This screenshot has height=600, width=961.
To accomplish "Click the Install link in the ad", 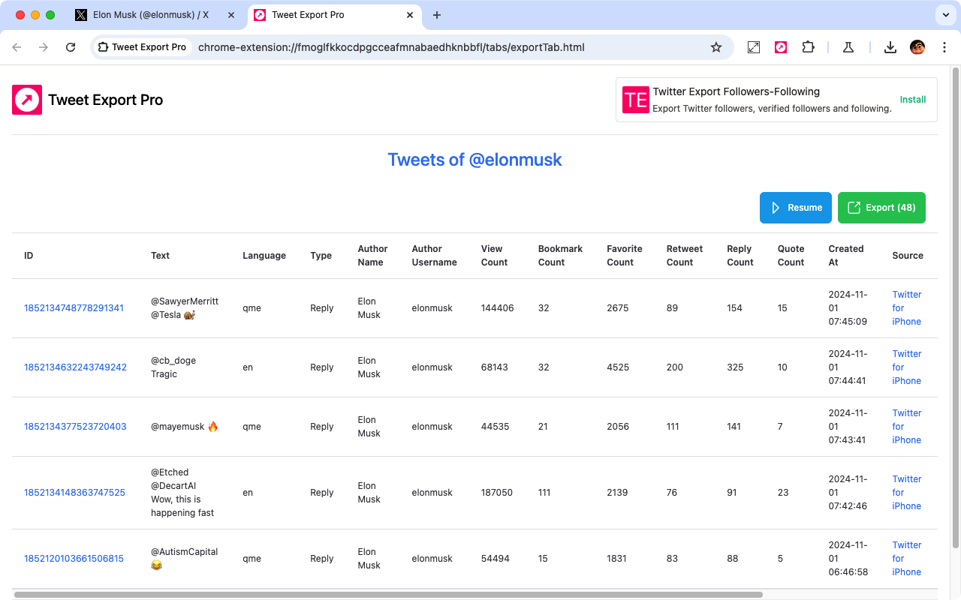I will 913,100.
